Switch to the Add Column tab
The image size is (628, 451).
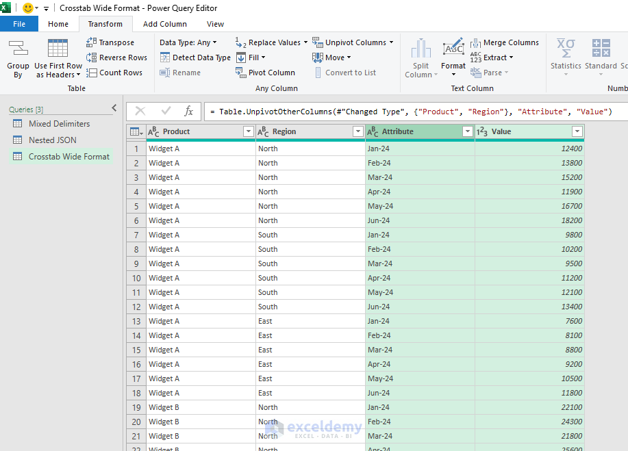click(165, 24)
